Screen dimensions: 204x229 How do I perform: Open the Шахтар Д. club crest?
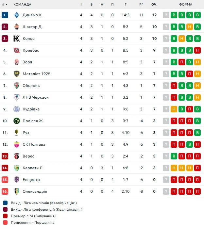click(x=17, y=27)
